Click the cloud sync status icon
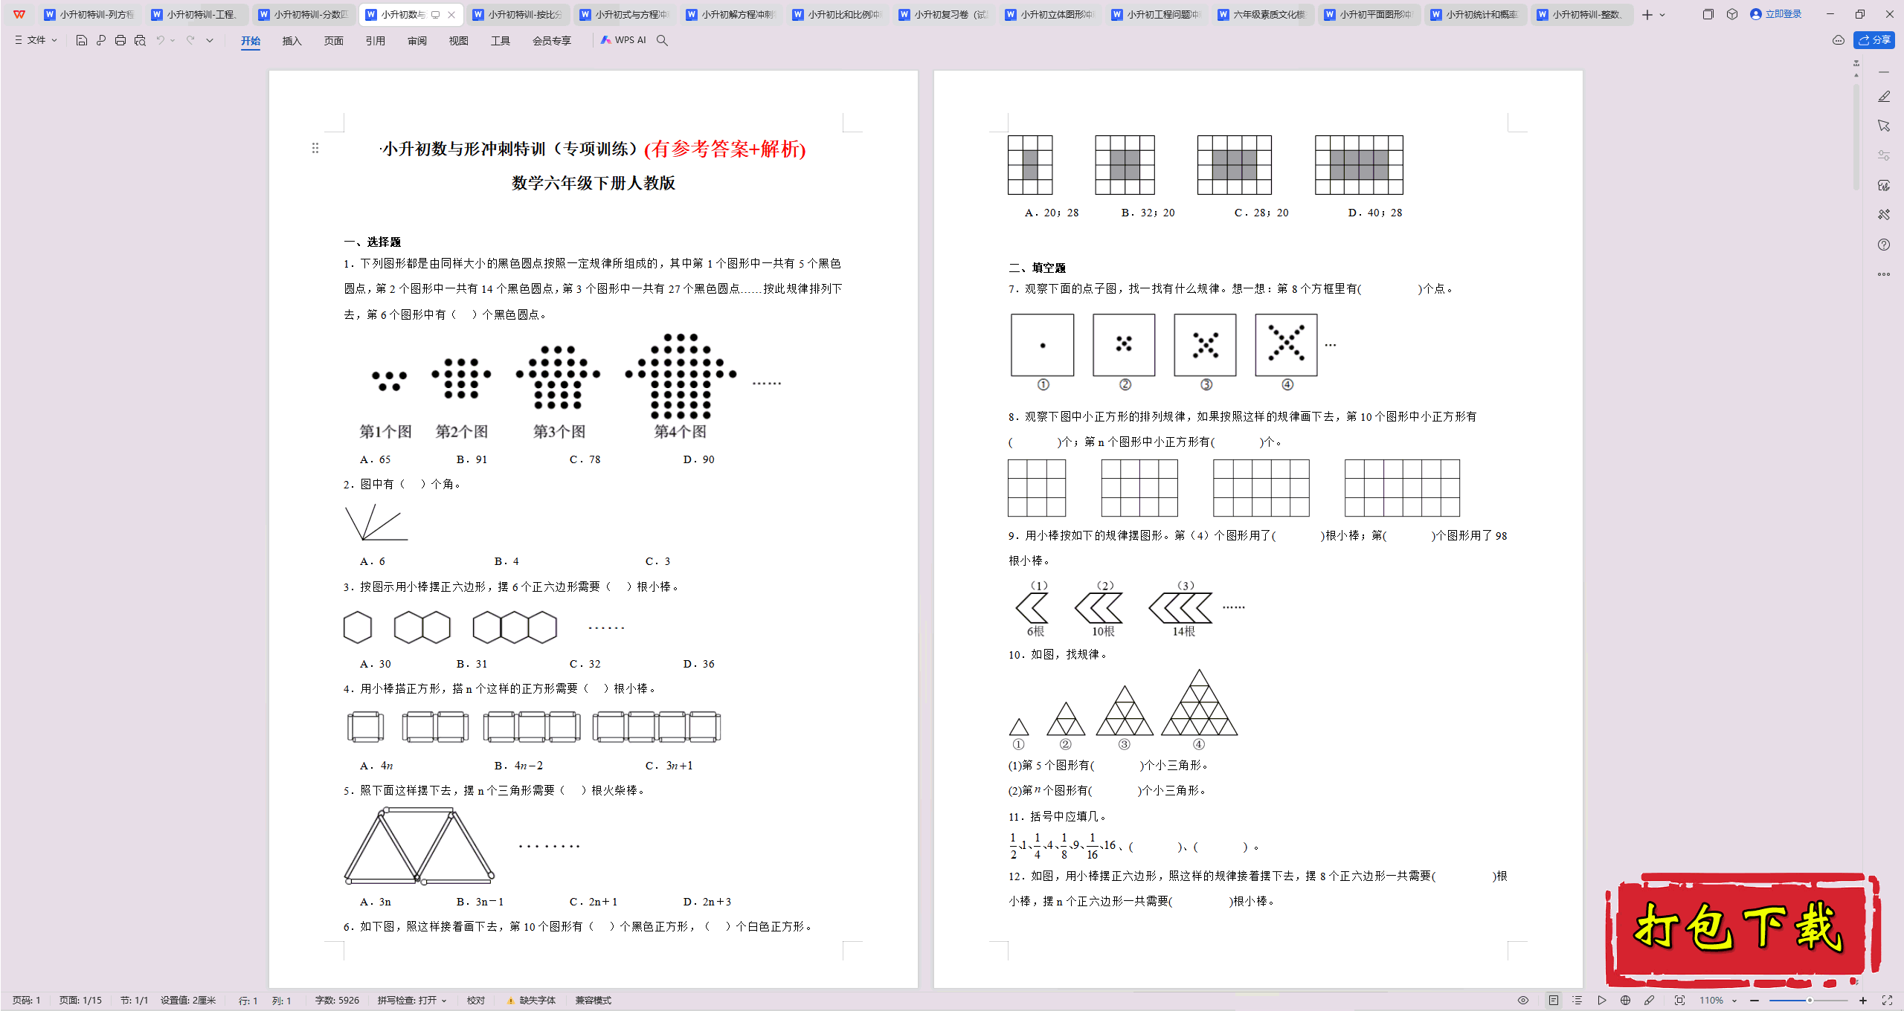The height and width of the screenshot is (1011, 1904). coord(1839,40)
